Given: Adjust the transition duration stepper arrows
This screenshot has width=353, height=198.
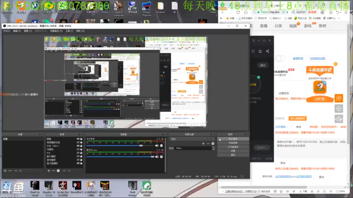Looking at the screenshot, I should pos(214,148).
